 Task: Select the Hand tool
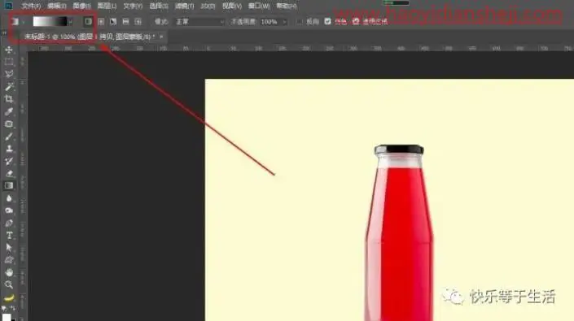pos(9,272)
